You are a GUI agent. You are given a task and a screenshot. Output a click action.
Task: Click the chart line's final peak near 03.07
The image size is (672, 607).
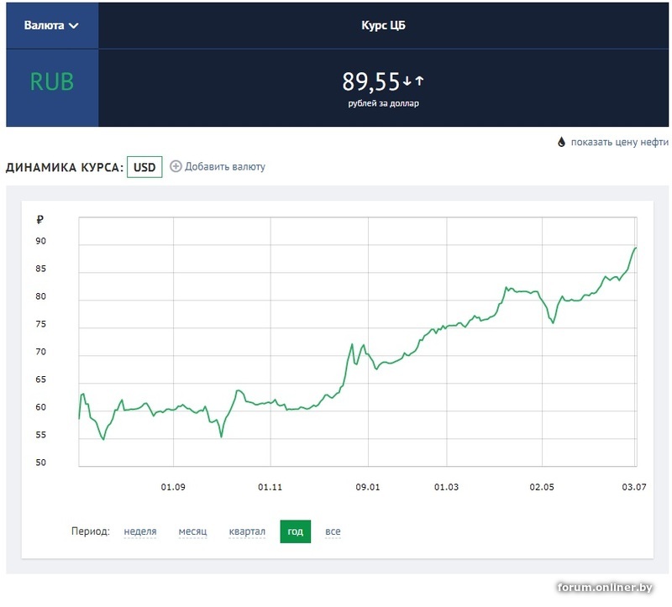pyautogui.click(x=635, y=248)
